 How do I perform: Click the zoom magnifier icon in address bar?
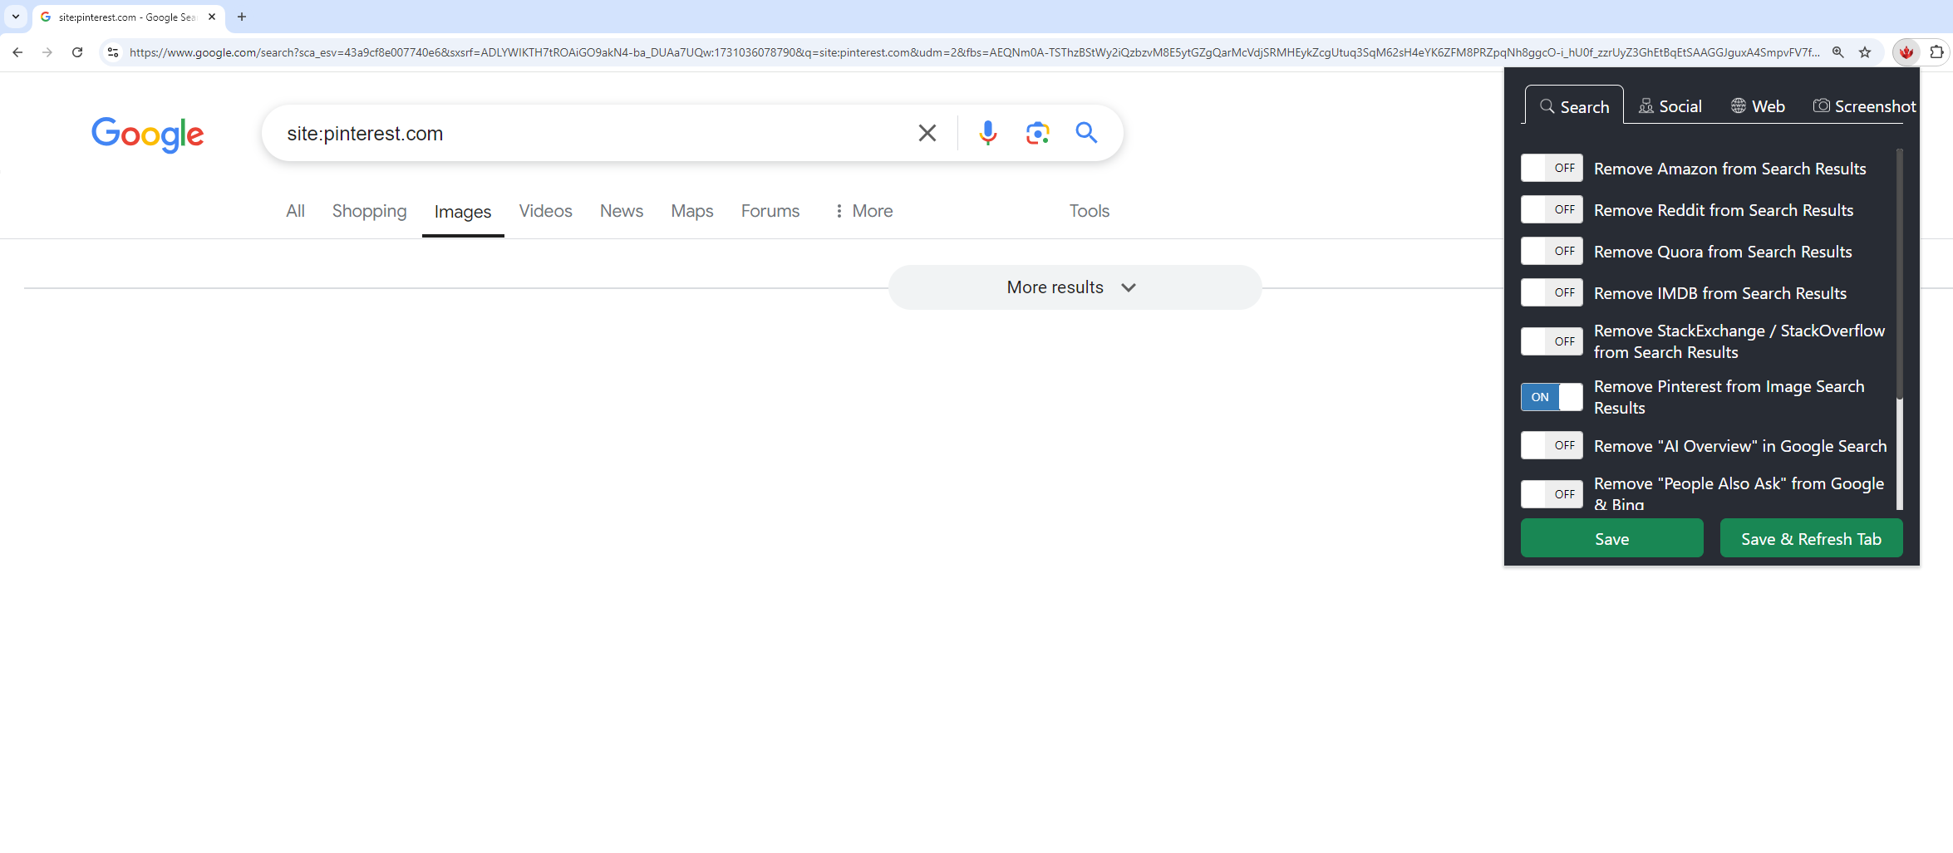pyautogui.click(x=1838, y=52)
